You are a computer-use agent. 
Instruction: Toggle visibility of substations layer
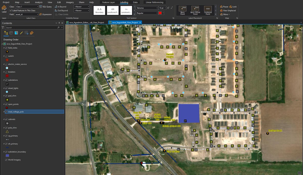click(6, 80)
